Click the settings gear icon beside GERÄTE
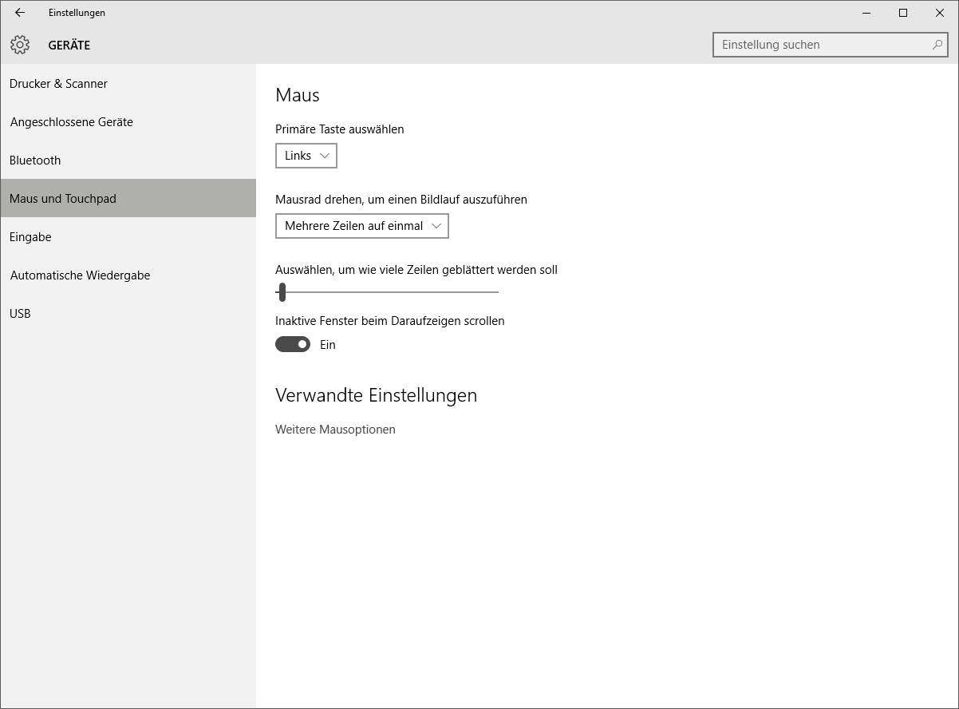The image size is (959, 709). [20, 45]
